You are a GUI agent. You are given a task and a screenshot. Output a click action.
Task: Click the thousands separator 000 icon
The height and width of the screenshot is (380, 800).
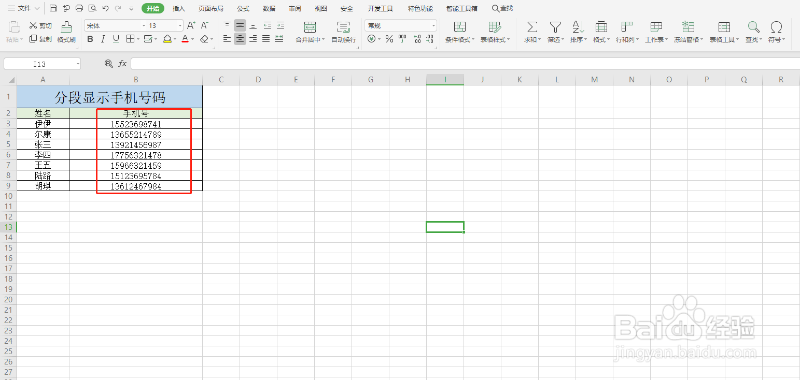(402, 39)
